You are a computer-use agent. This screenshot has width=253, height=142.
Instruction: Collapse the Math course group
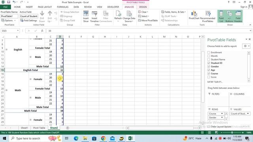[6, 90]
